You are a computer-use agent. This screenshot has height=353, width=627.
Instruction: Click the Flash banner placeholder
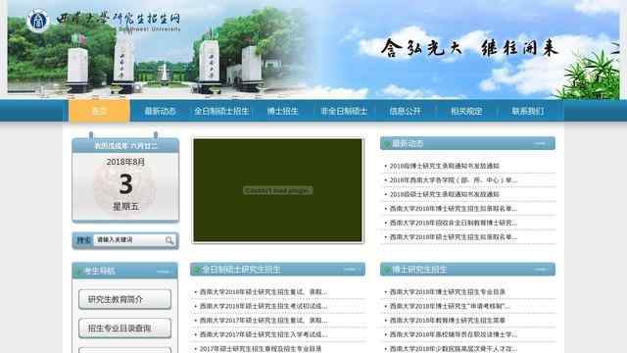click(278, 190)
